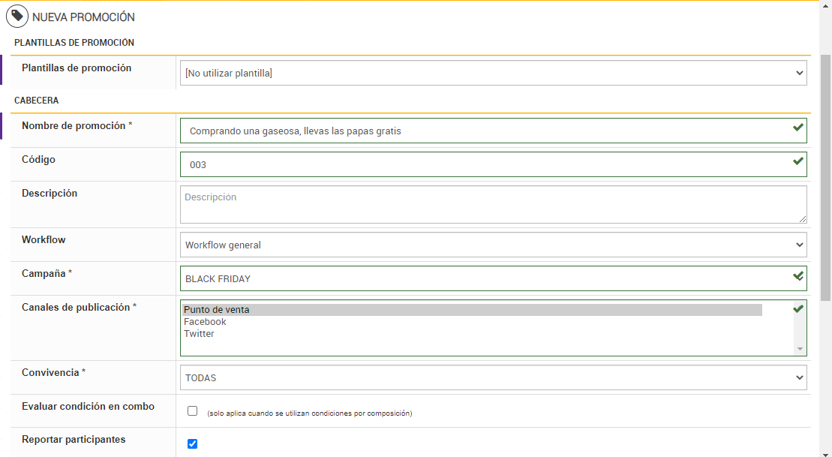The image size is (832, 457).
Task: Click the BLACK FRIDAY Campaña field
Action: click(x=480, y=278)
